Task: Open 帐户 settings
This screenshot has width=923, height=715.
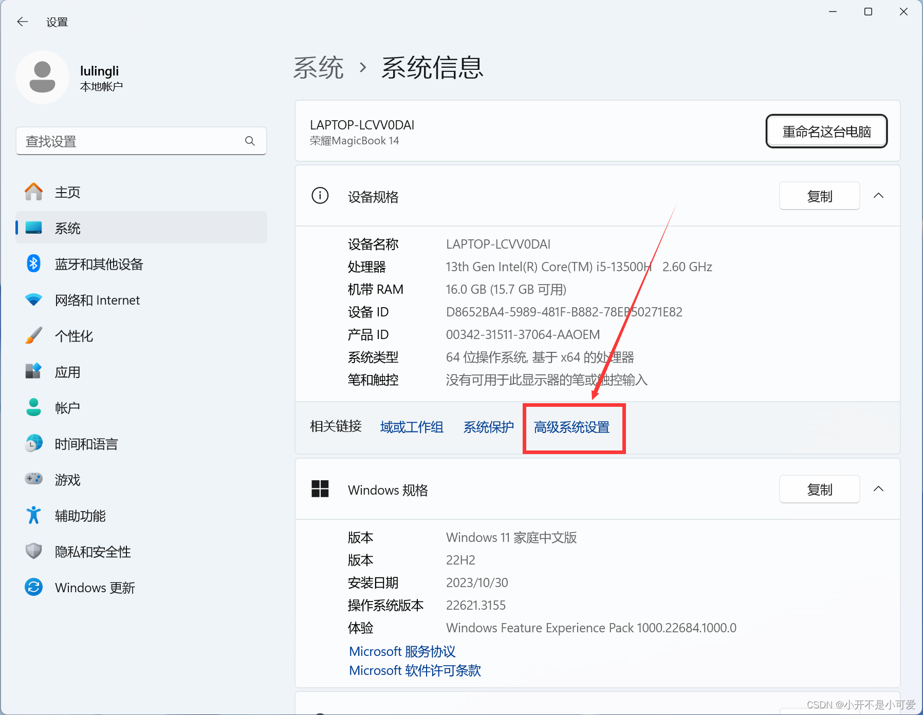Action: tap(141, 408)
